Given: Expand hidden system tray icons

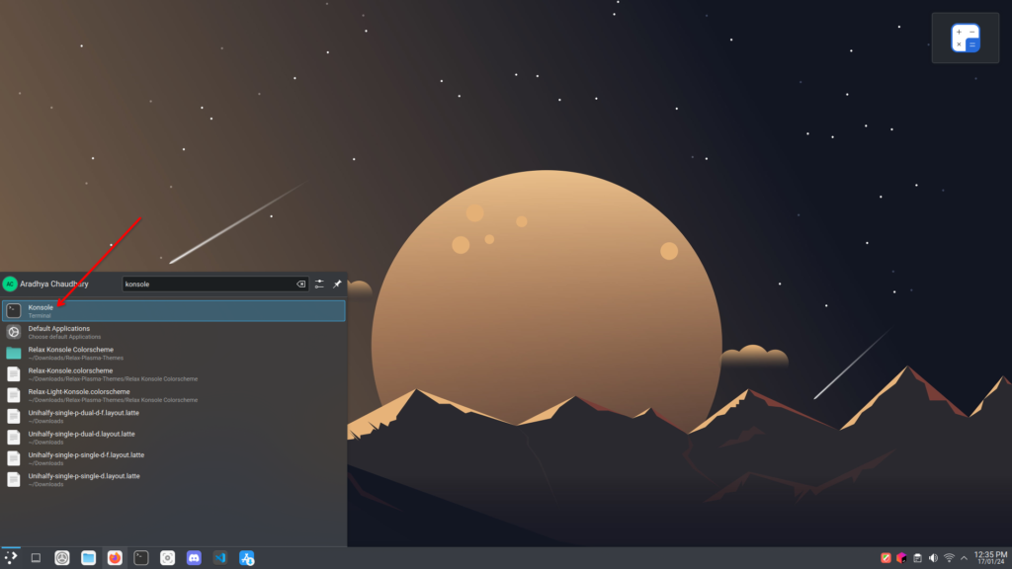Looking at the screenshot, I should [x=965, y=558].
